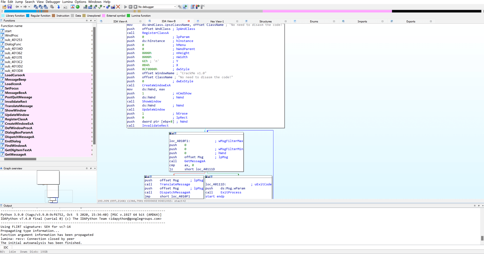
Task: Switch to the Exports tab
Action: click(411, 21)
